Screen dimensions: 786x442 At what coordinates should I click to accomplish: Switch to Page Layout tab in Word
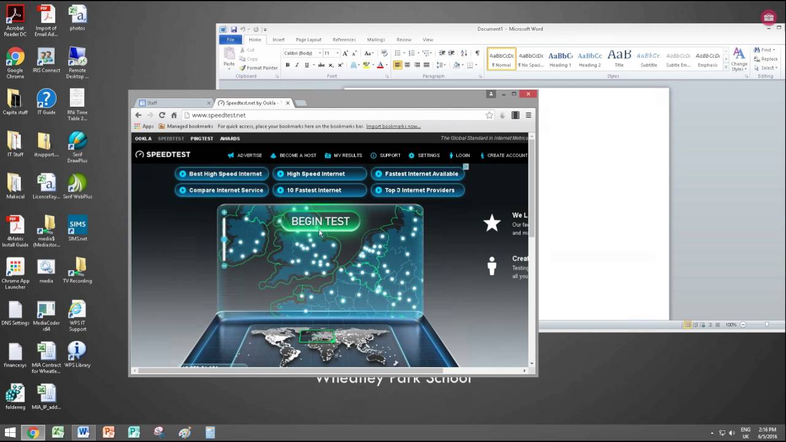[308, 39]
